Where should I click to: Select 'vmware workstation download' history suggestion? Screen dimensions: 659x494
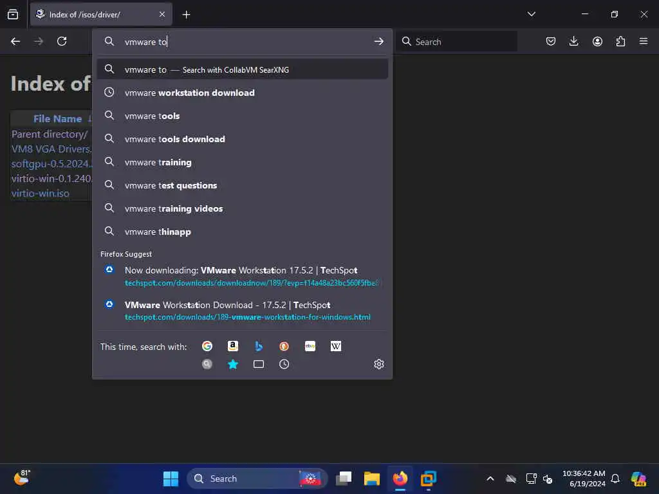pyautogui.click(x=243, y=93)
